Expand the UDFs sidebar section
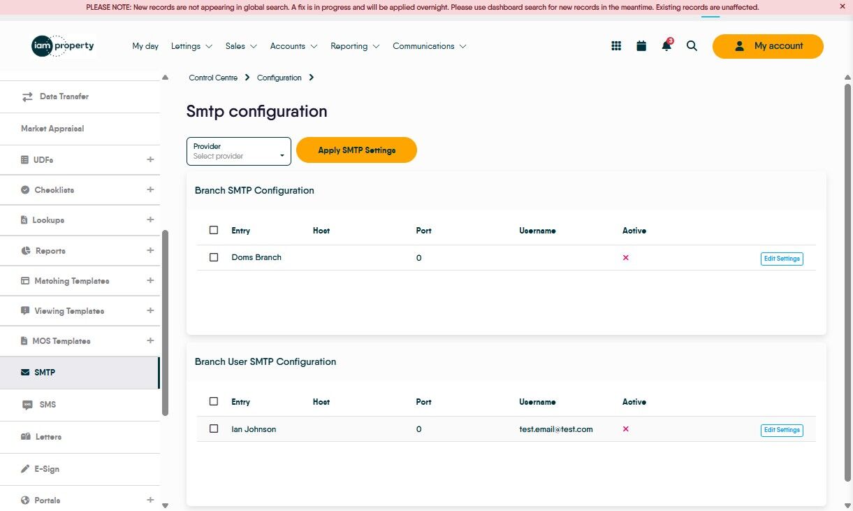 coord(150,160)
